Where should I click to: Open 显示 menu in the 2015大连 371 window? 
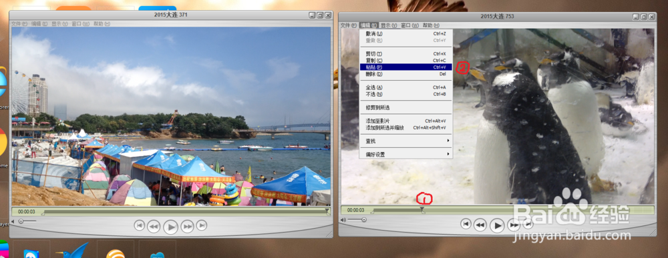(59, 24)
